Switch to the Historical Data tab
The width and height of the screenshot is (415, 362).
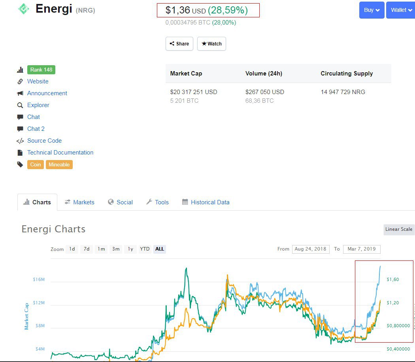(x=206, y=202)
